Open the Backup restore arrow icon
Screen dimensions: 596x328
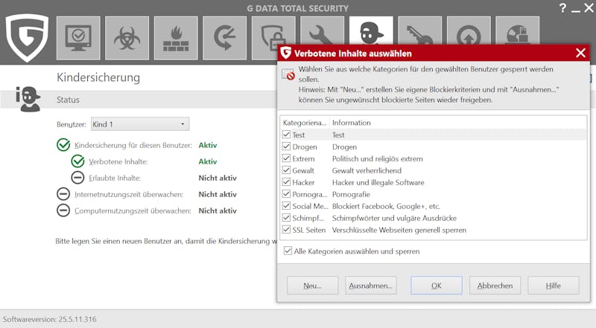[x=225, y=38]
